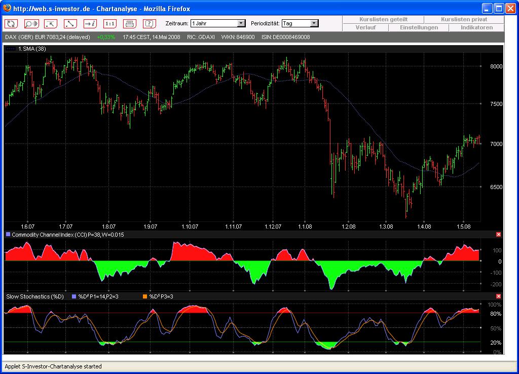Click the +0,33% change value

click(106, 37)
